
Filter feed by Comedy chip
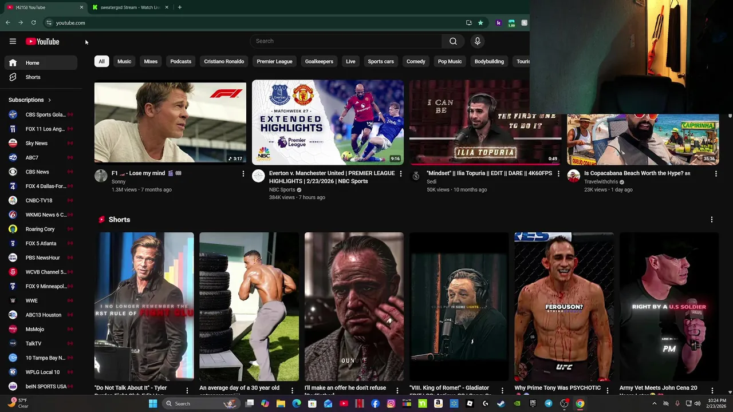pyautogui.click(x=416, y=61)
